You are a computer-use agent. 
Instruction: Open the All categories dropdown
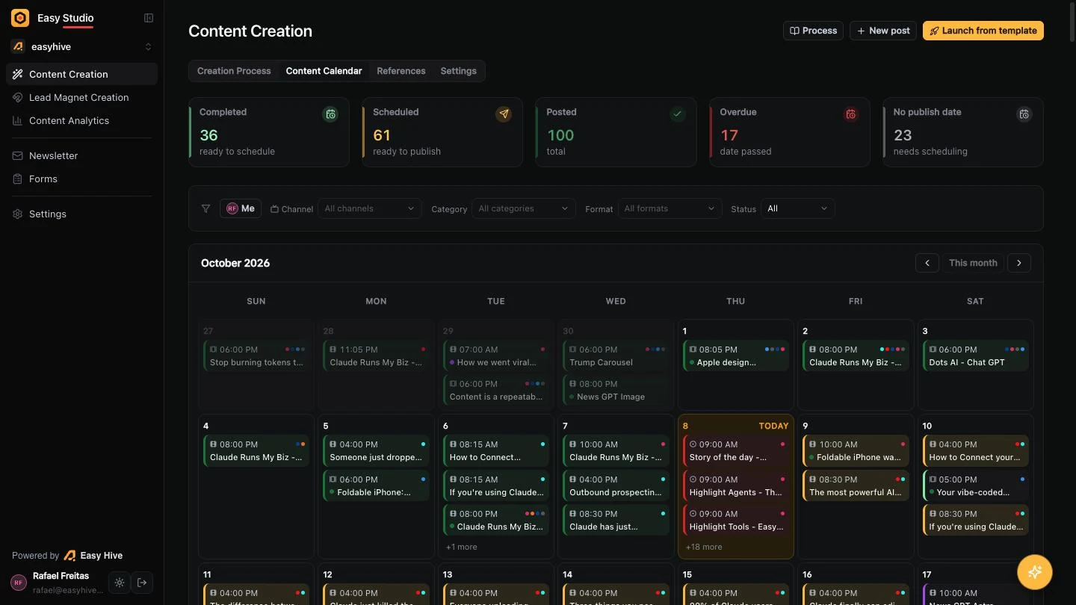pyautogui.click(x=524, y=208)
